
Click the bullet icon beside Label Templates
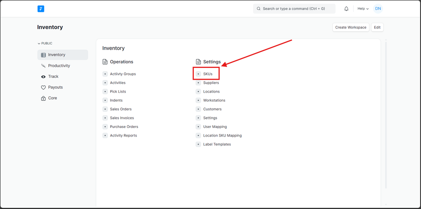[198, 144]
